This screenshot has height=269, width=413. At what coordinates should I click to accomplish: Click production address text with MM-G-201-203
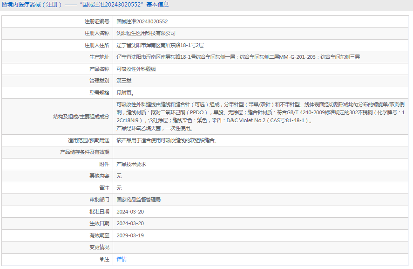(238, 57)
